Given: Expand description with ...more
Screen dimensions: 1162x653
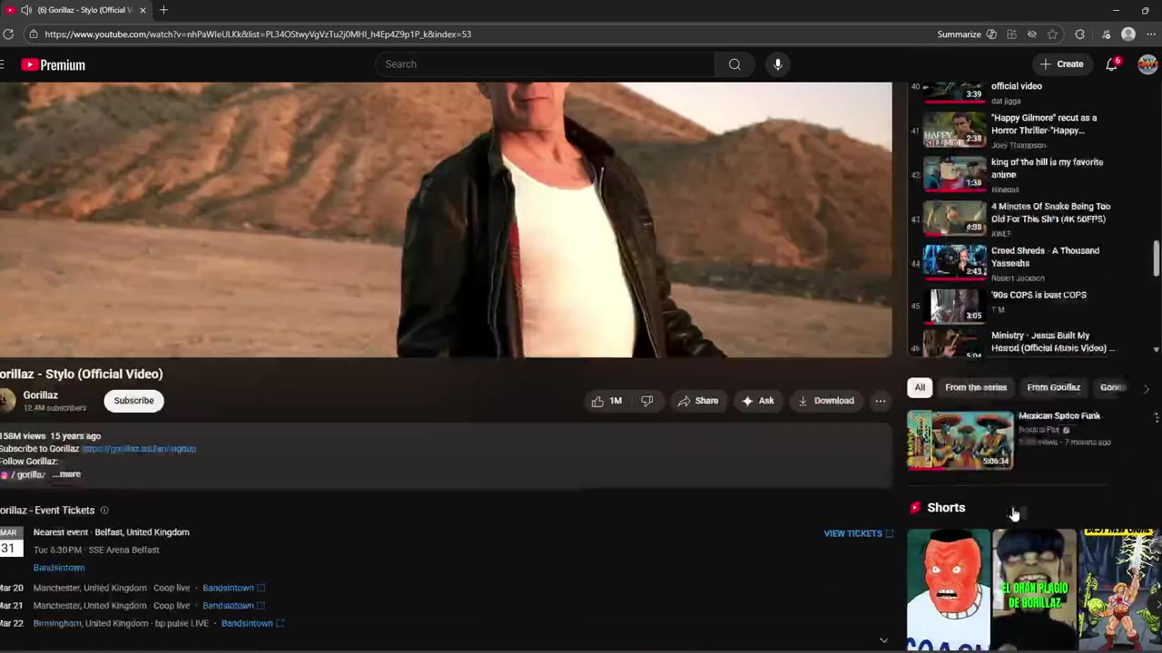Looking at the screenshot, I should 67,474.
